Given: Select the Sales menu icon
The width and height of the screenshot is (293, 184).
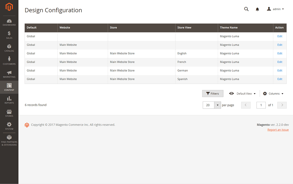Looking at the screenshot, I should [x=9, y=35].
